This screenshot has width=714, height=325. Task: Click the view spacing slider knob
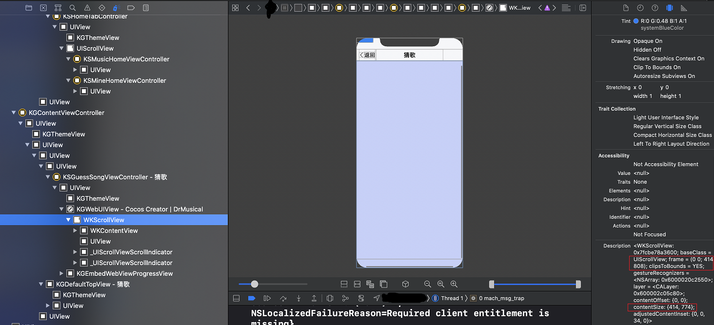[254, 284]
